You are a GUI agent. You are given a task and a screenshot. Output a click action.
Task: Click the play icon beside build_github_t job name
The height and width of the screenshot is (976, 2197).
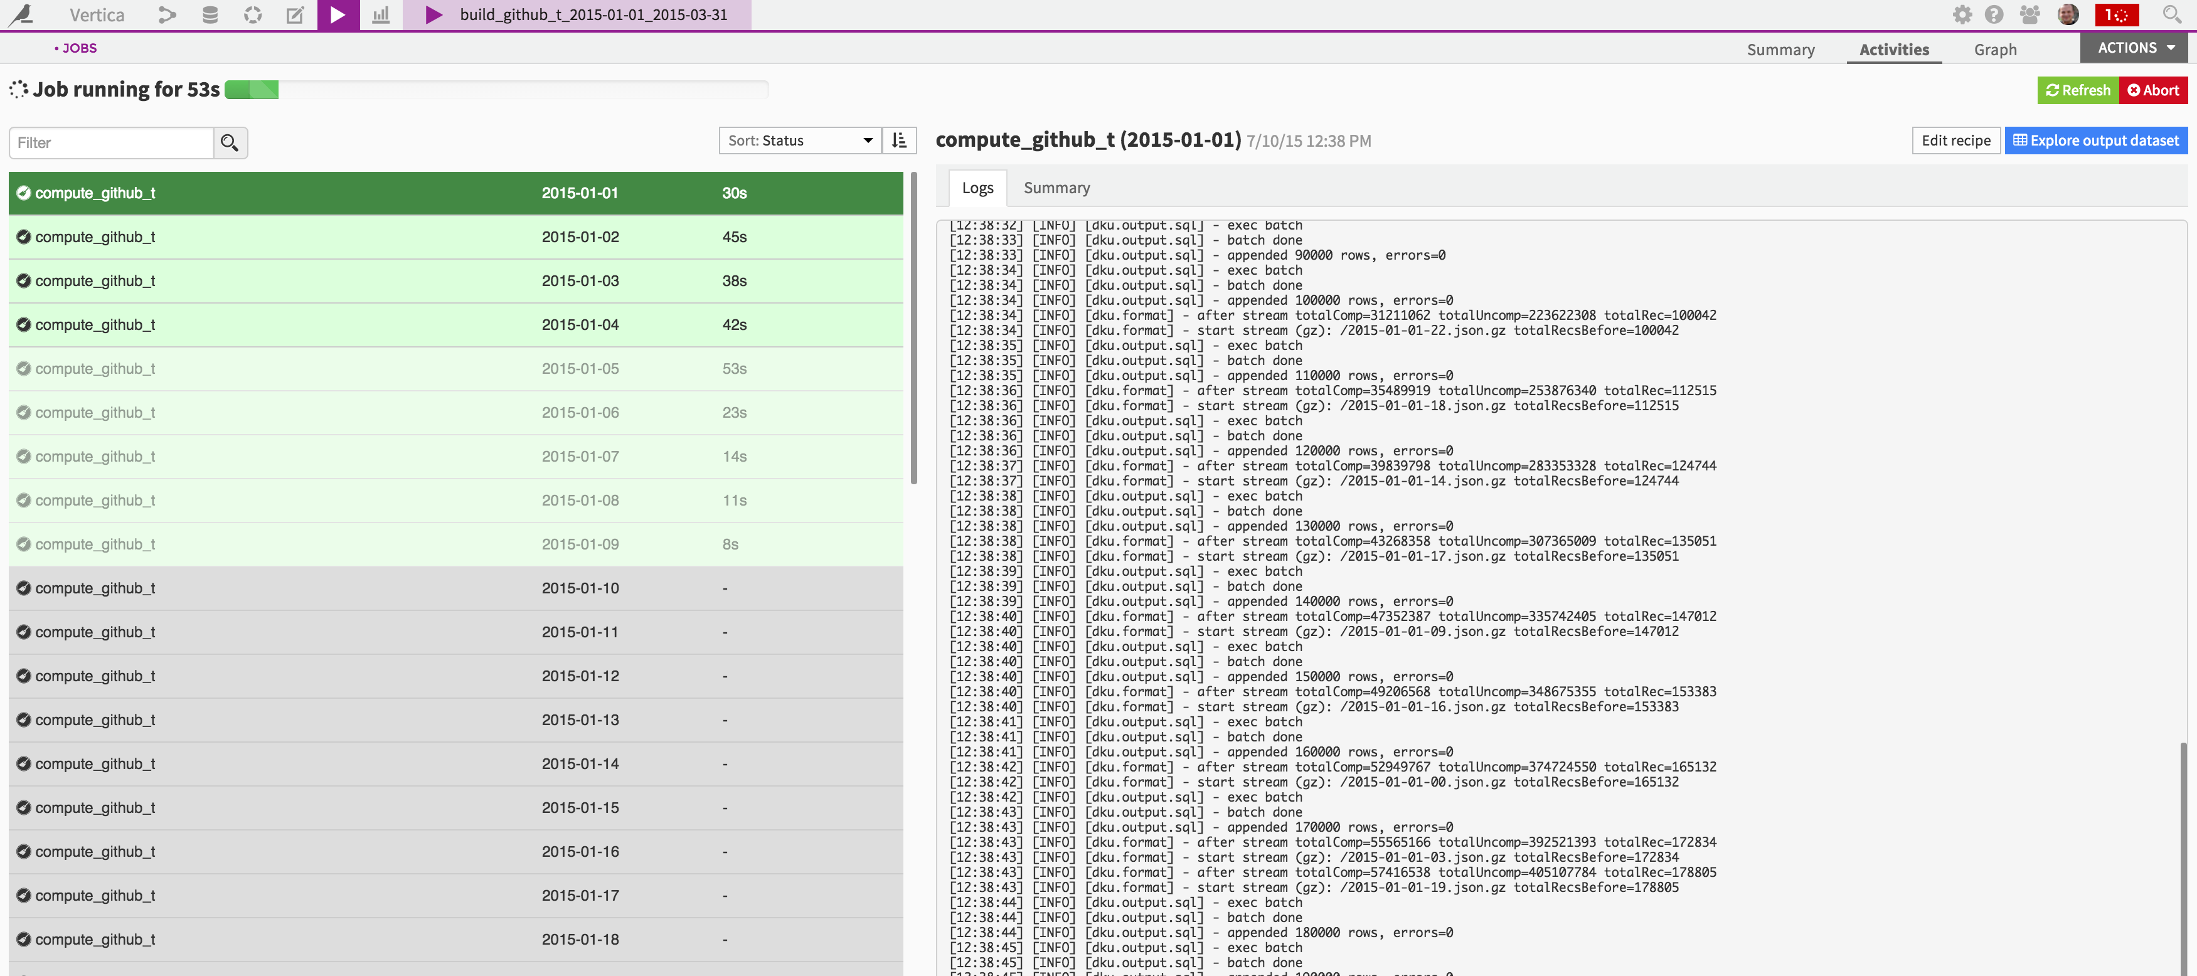pos(434,14)
